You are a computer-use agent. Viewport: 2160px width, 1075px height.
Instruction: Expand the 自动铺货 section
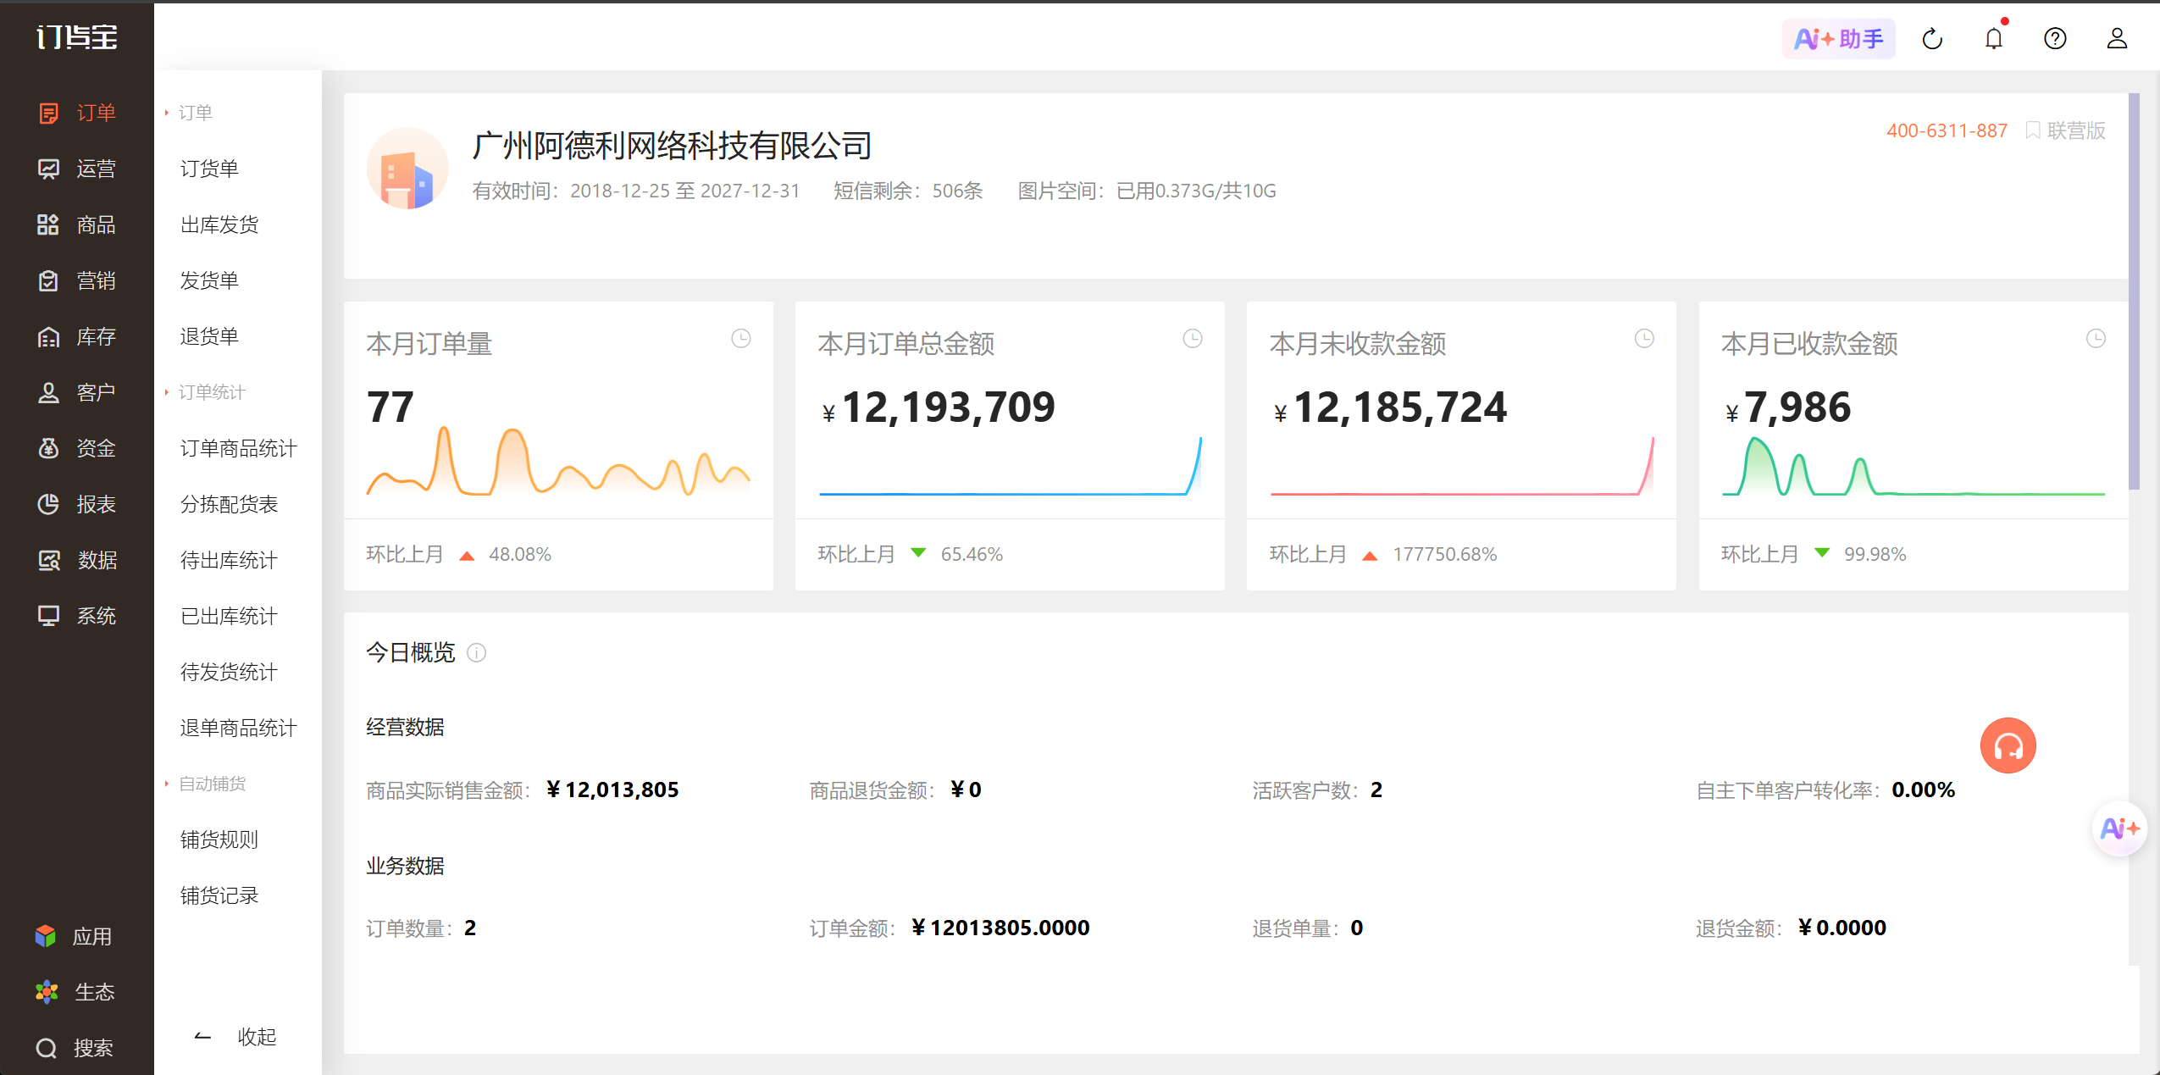212,784
